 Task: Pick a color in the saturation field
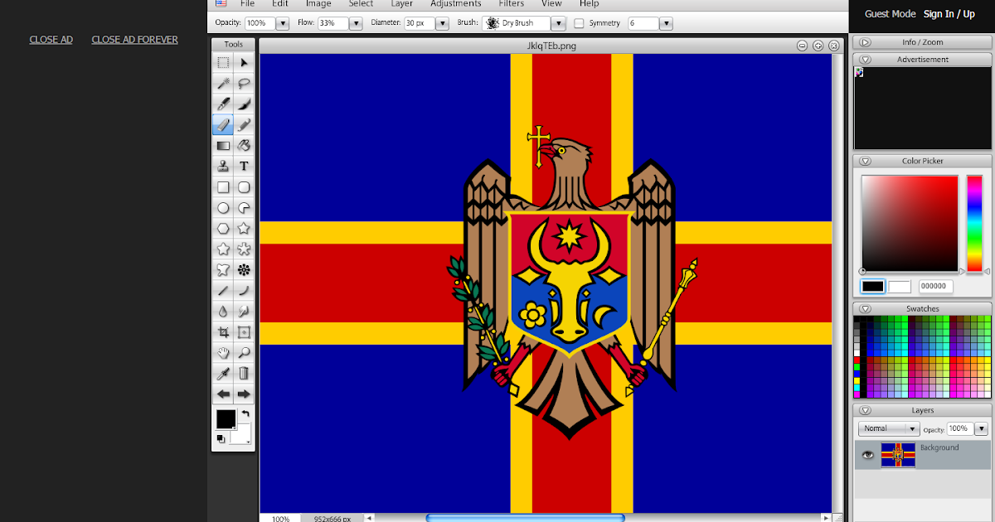pos(910,224)
